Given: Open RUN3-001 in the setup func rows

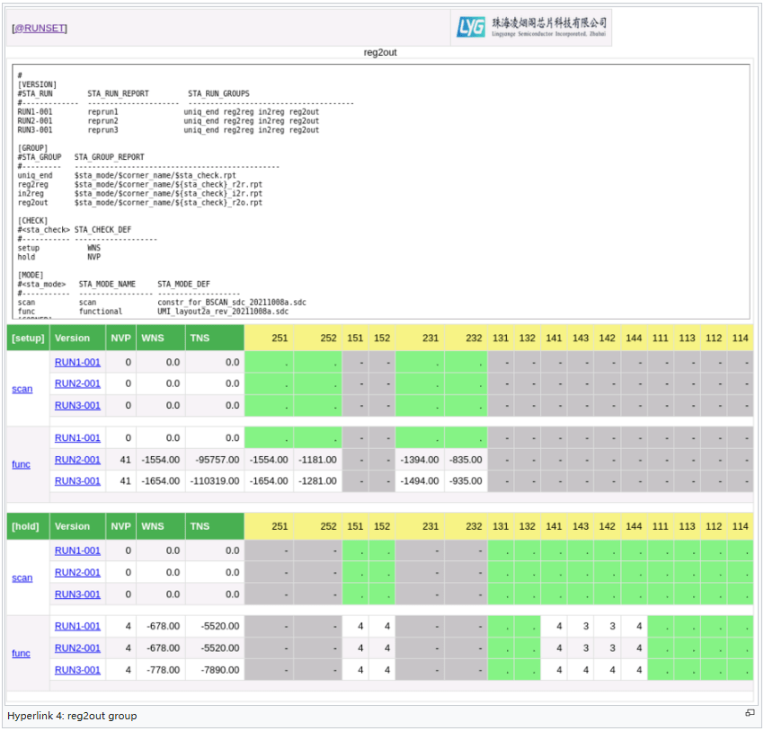Looking at the screenshot, I should pyautogui.click(x=77, y=480).
